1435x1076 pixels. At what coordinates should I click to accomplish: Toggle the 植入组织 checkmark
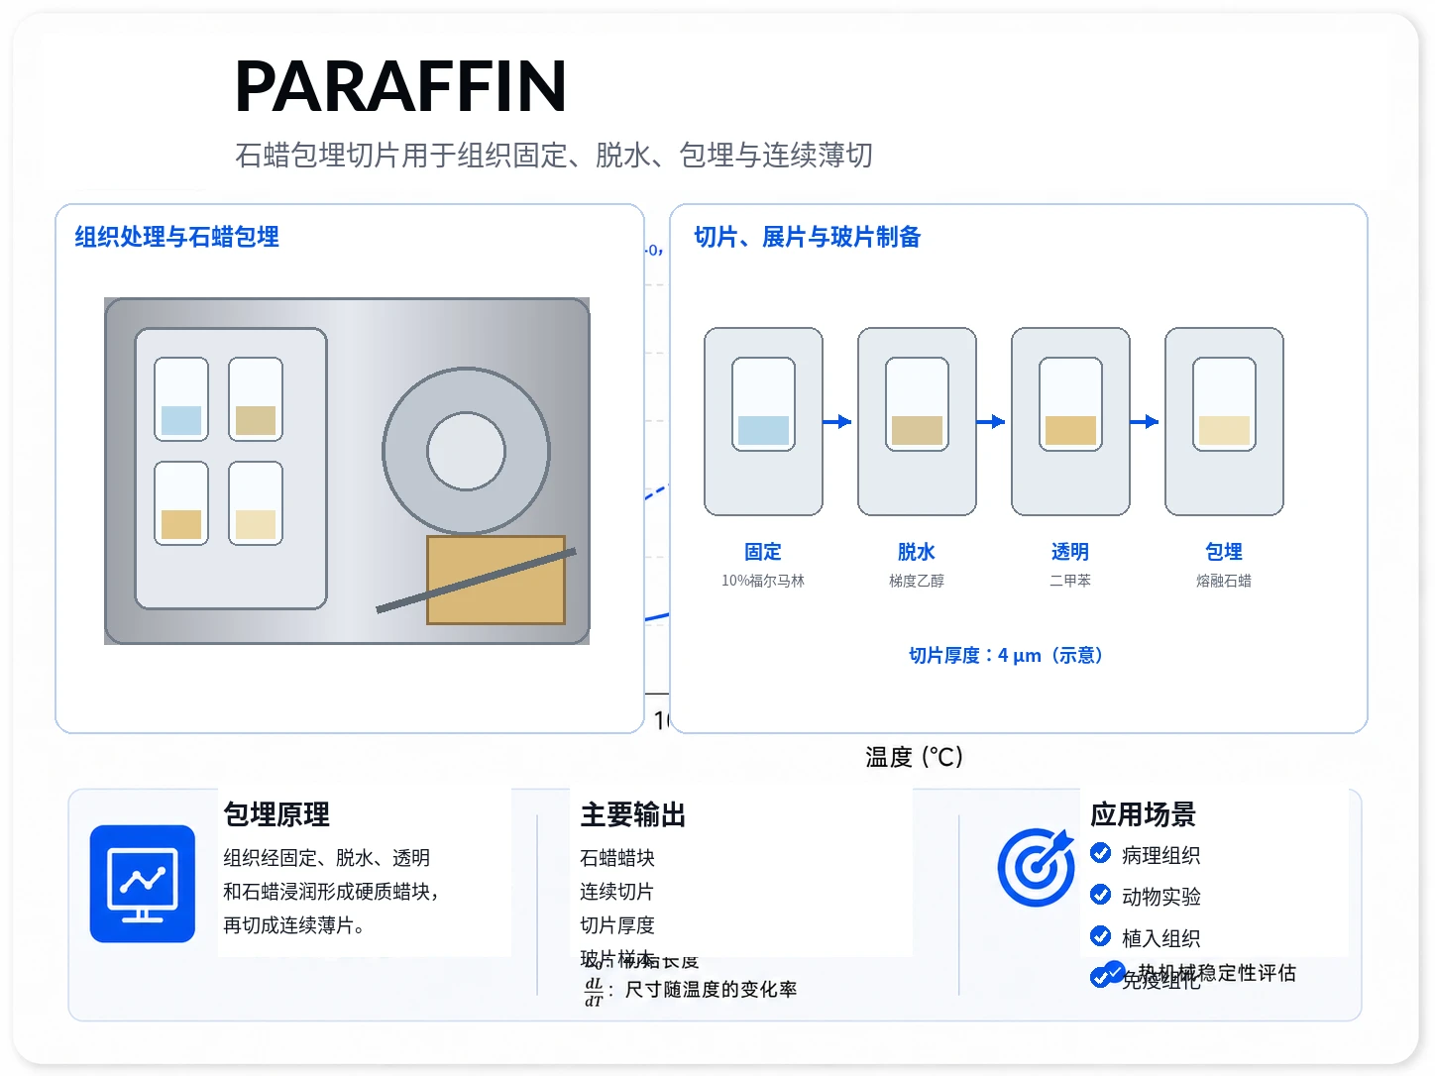[1100, 936]
